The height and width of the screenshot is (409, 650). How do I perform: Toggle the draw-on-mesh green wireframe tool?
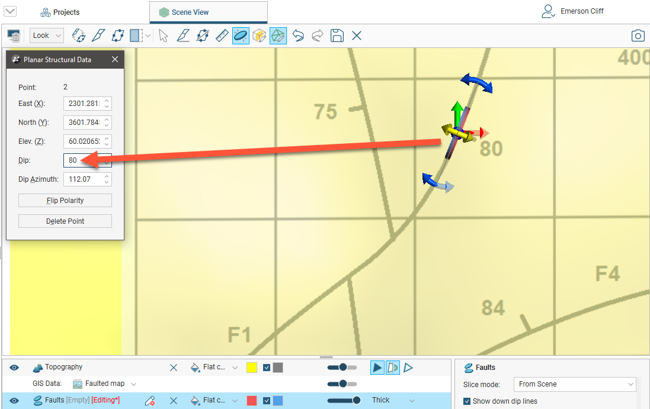coord(278,36)
